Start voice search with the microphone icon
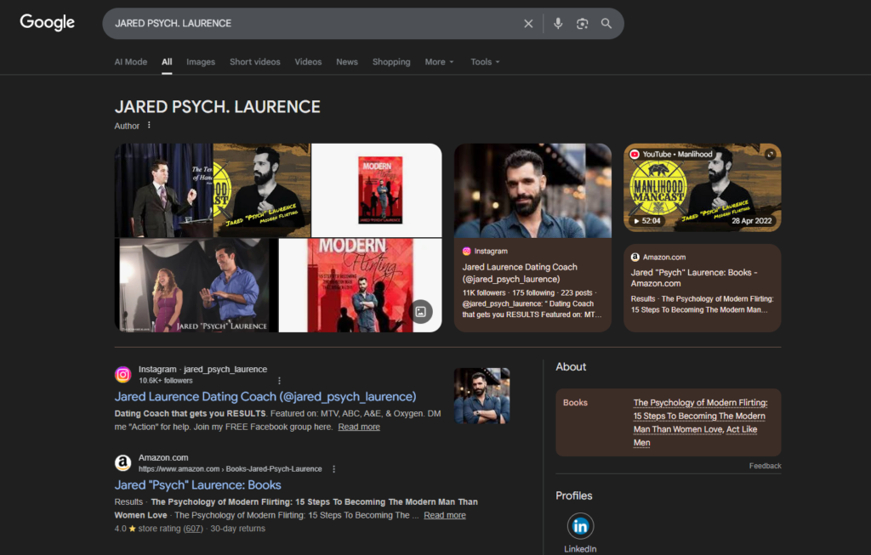871x555 pixels. [558, 24]
